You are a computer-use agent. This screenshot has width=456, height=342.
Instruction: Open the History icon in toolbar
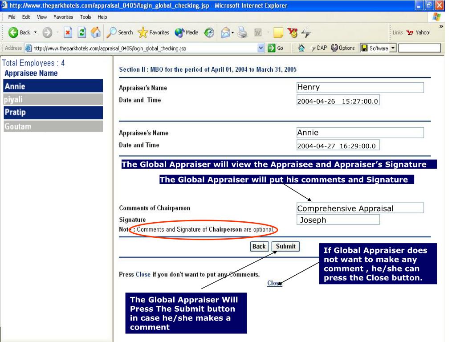click(209, 33)
